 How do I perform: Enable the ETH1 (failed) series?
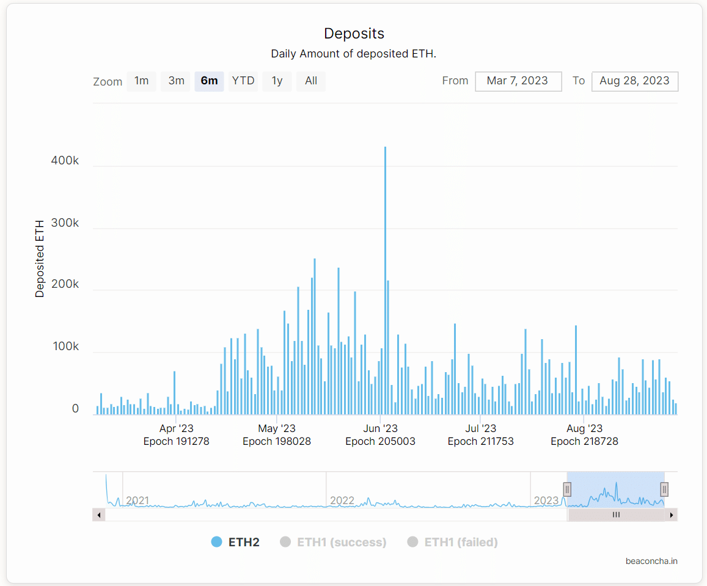pos(452,541)
